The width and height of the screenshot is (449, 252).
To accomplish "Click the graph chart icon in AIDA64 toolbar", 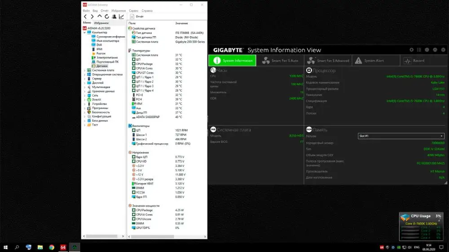I will pos(121,17).
